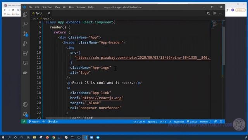Open the Remote Explorer view
Screen dimensions: 248x140
tap(25, 63)
